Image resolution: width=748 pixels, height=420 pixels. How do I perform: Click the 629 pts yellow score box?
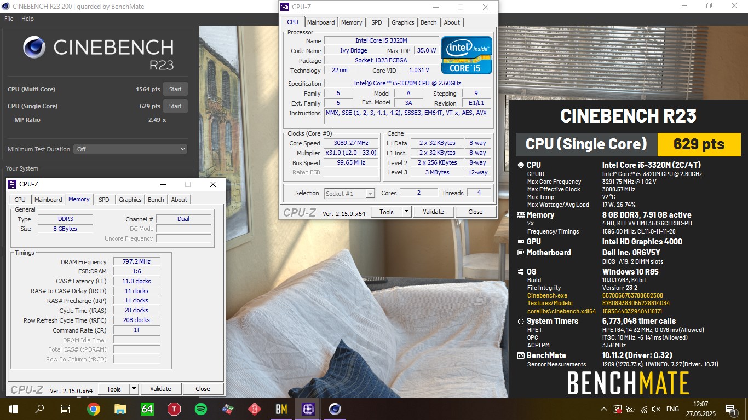[699, 144]
